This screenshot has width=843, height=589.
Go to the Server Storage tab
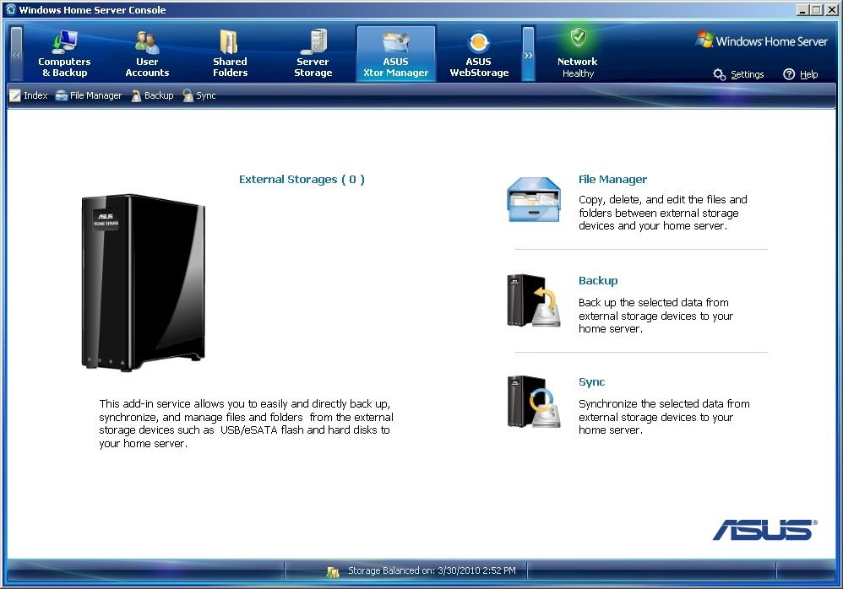pyautogui.click(x=313, y=54)
